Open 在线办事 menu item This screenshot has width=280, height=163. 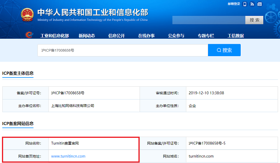[146, 36]
